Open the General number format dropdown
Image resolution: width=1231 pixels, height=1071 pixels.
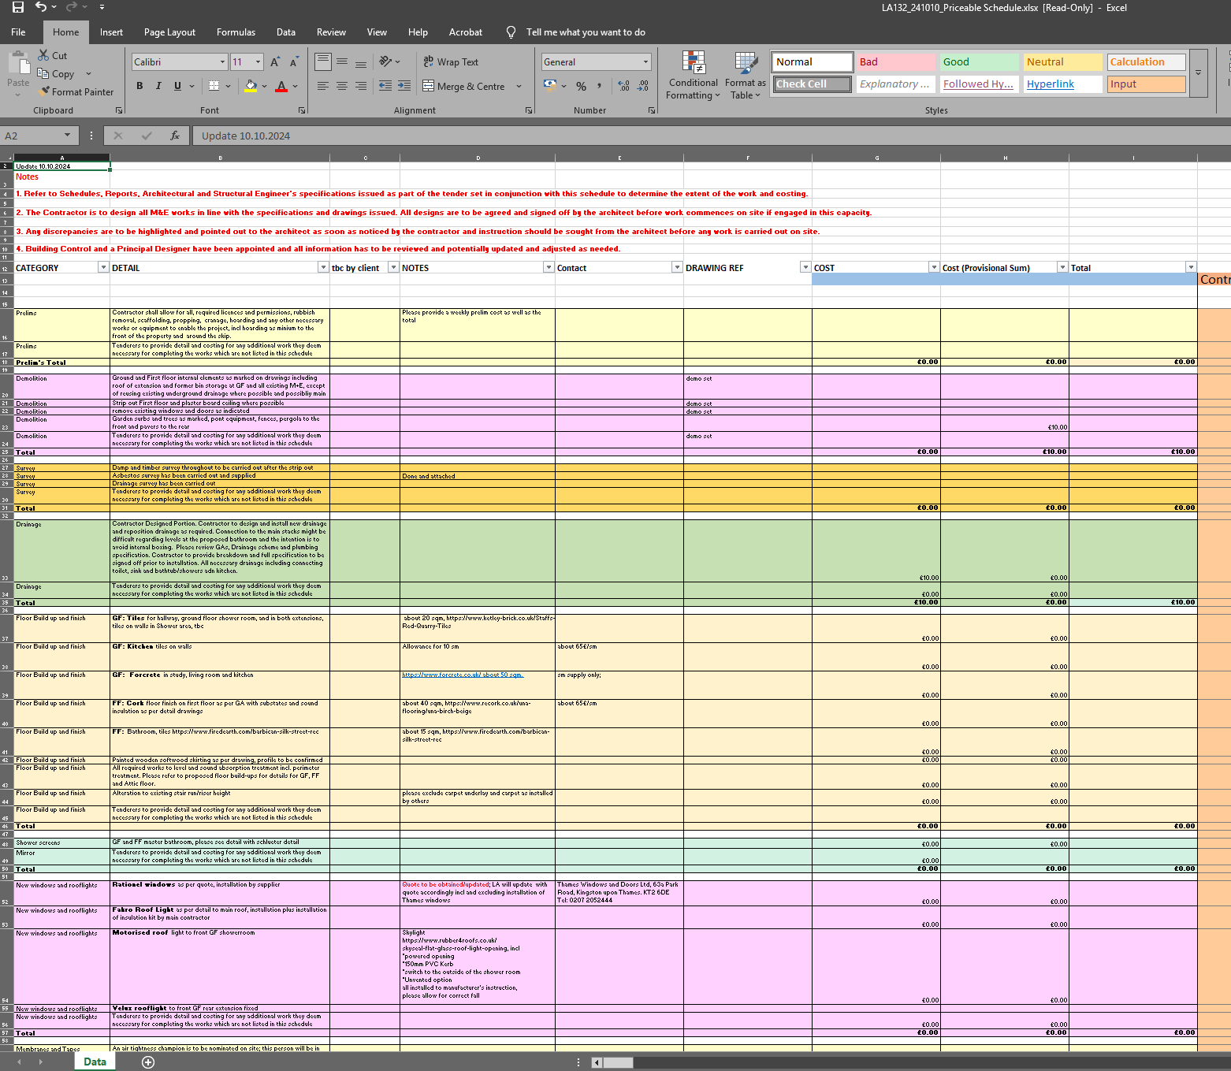click(x=645, y=61)
